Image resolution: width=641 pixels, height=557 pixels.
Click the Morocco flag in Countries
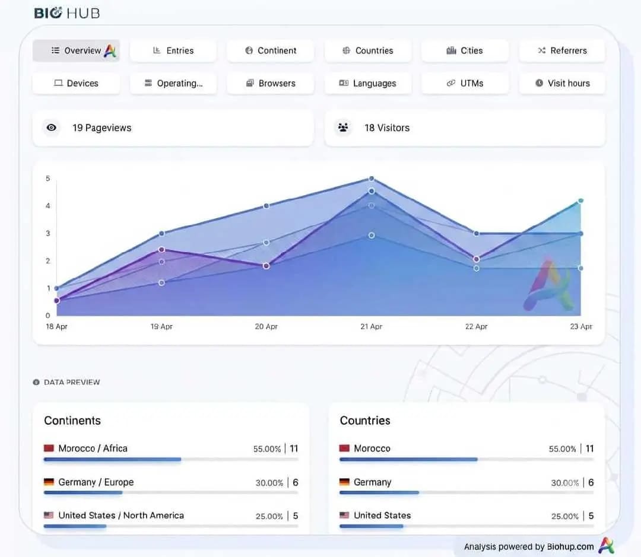[344, 448]
